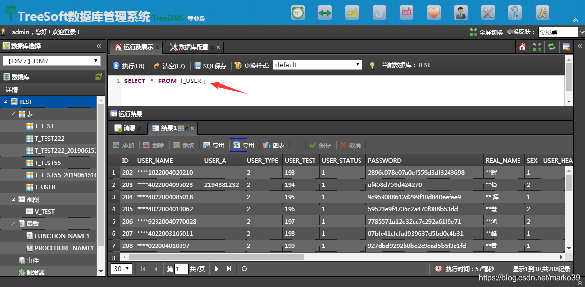585x287 pixels.
Task: Clear the editor with 清空(F7)
Action: pos(169,66)
